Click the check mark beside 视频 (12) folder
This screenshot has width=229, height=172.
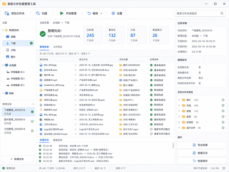coord(223,111)
